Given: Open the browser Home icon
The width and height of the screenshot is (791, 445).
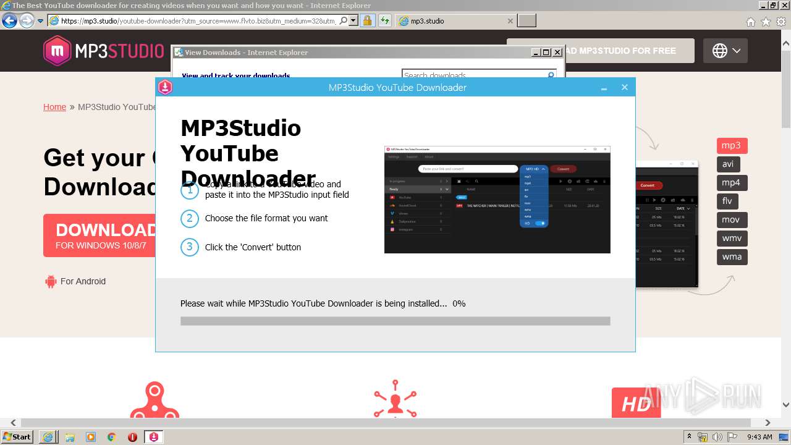Looking at the screenshot, I should pyautogui.click(x=751, y=22).
